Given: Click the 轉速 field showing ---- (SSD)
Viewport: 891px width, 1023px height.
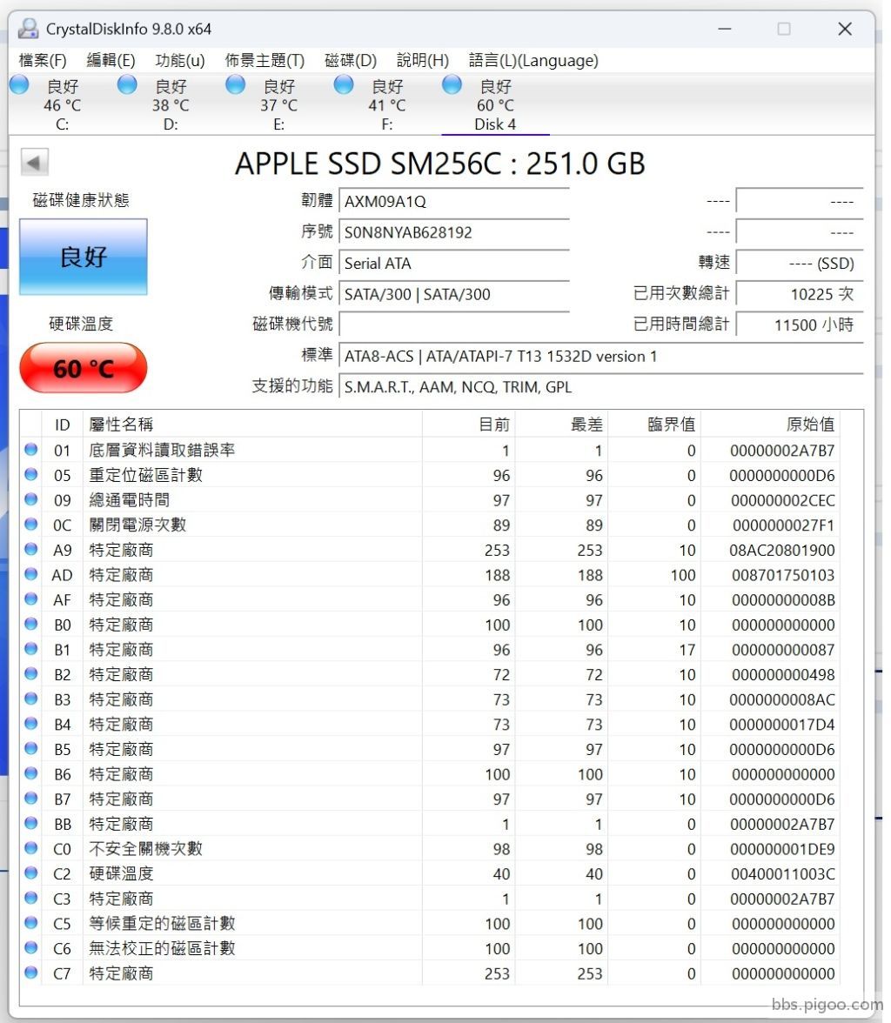Looking at the screenshot, I should tap(800, 263).
